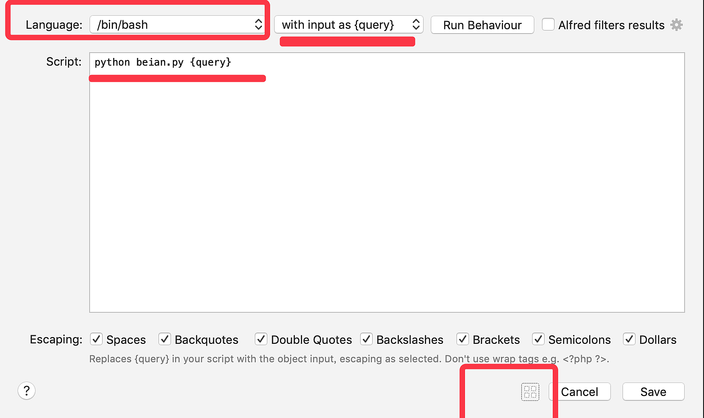Viewport: 704px width, 418px height.
Task: Disable Double Quotes escaping
Action: pyautogui.click(x=261, y=339)
